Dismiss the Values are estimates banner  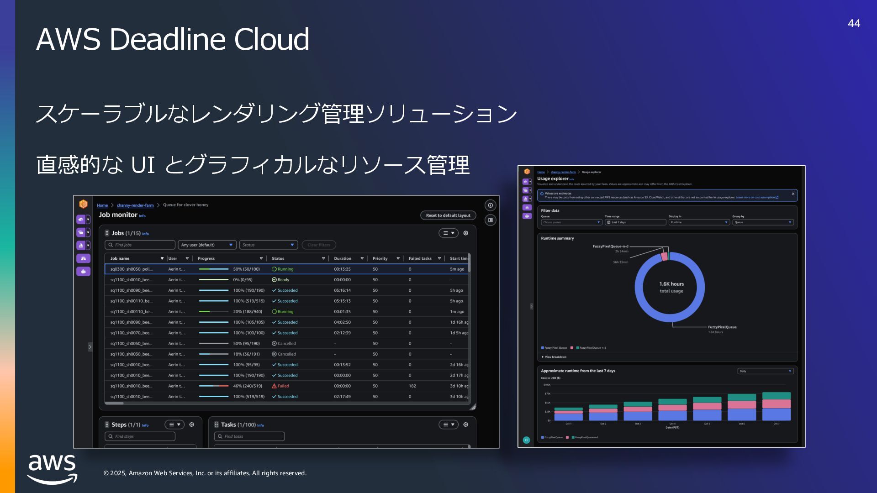click(x=793, y=194)
